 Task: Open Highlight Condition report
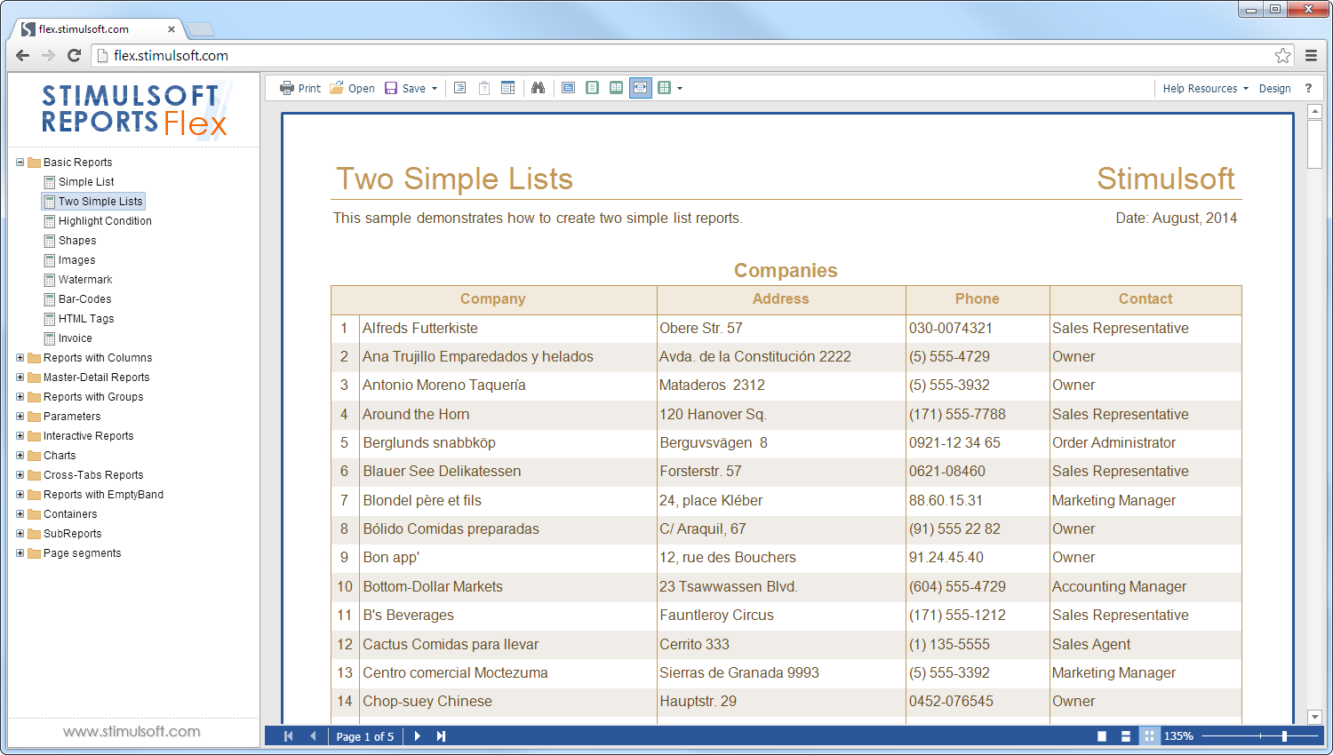pos(98,221)
